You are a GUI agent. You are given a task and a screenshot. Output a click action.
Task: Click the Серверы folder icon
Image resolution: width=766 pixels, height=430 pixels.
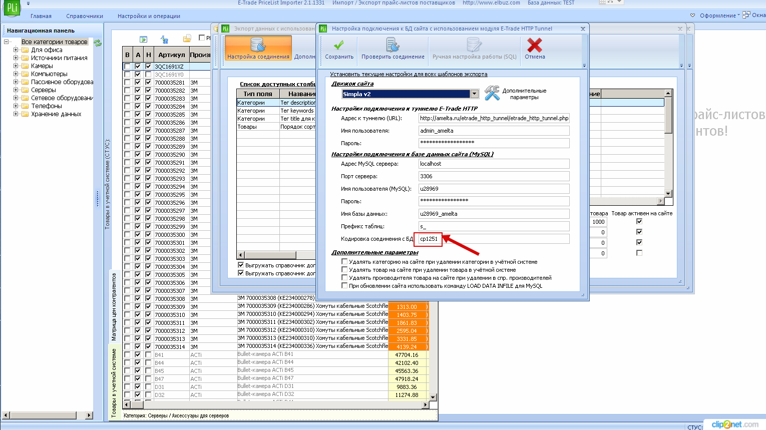25,90
